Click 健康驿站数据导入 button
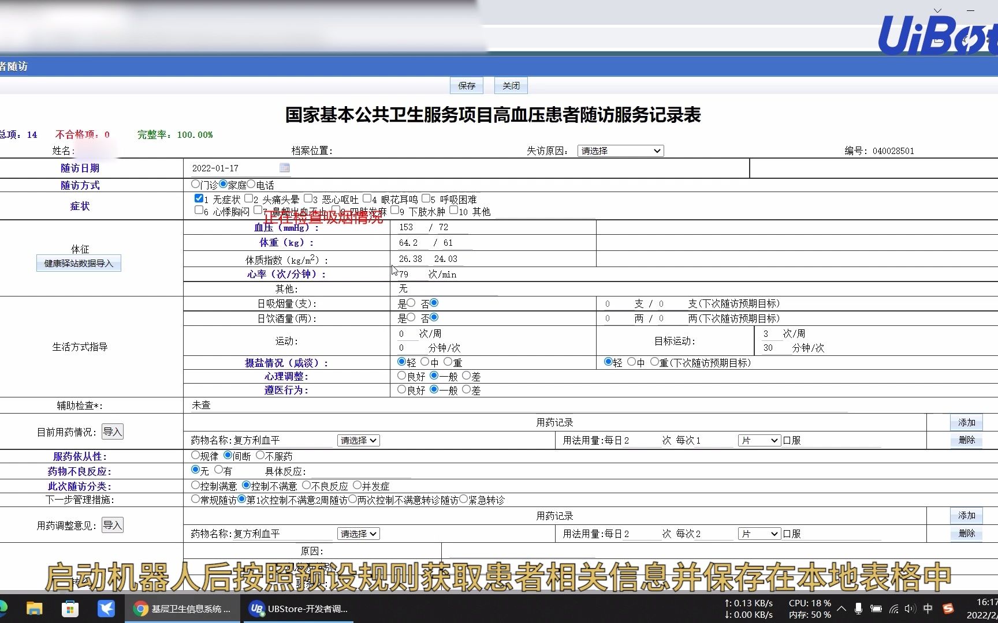Image resolution: width=998 pixels, height=623 pixels. 79,263
